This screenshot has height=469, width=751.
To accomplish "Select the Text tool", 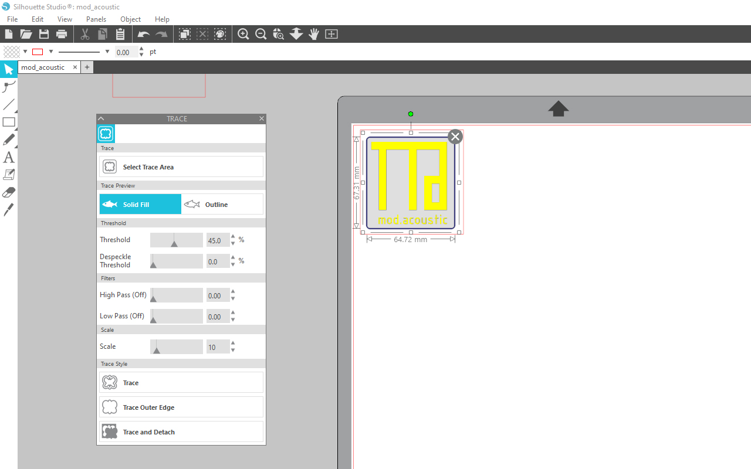I will pyautogui.click(x=9, y=157).
